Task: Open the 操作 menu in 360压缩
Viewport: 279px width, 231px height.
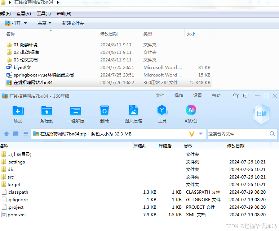Action: (179, 96)
